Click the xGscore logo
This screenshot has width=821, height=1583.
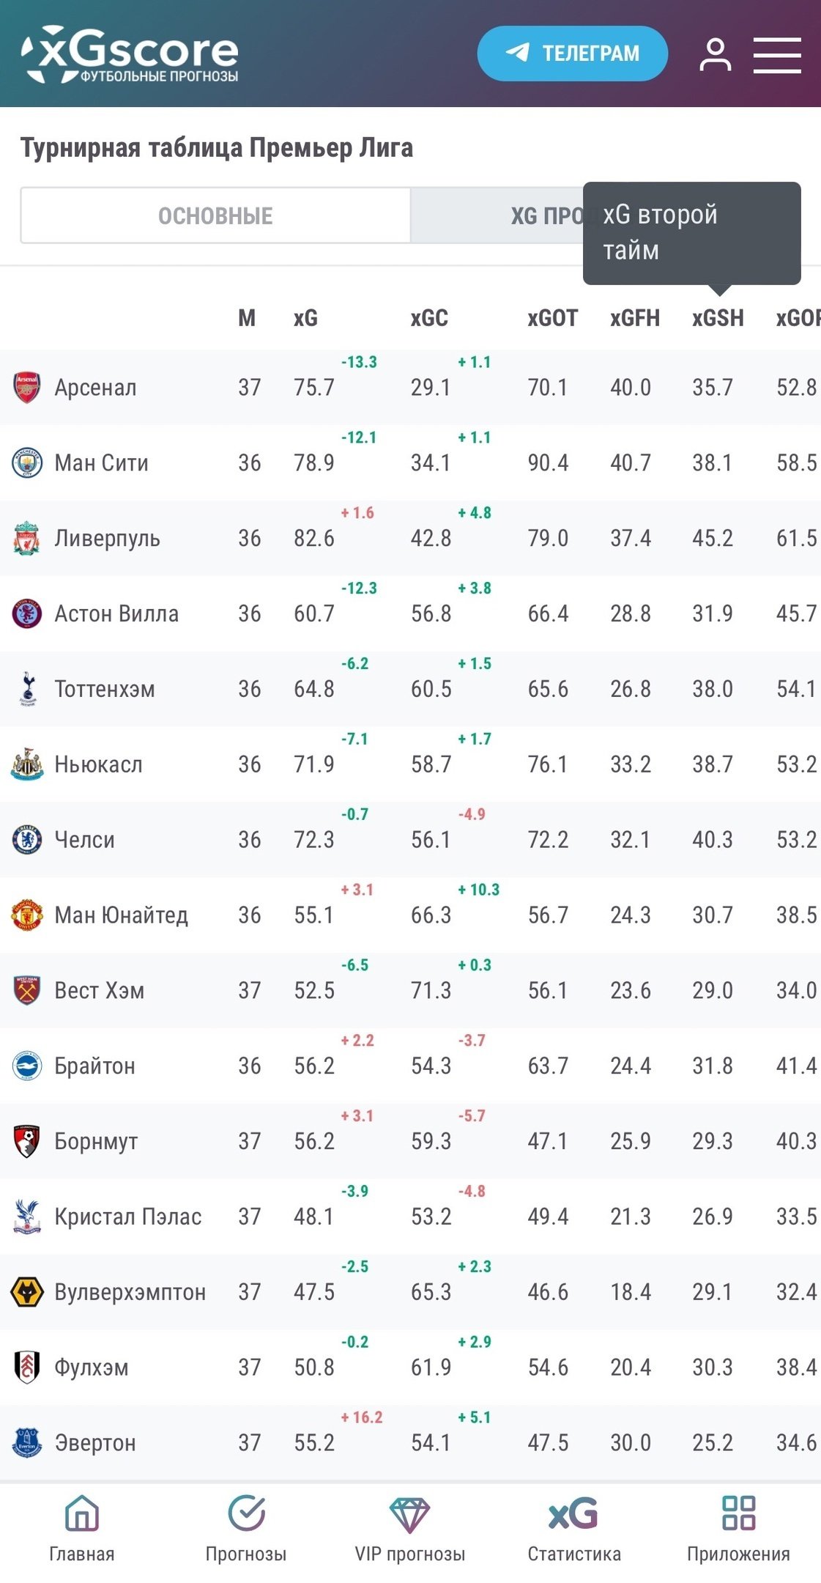pos(130,54)
